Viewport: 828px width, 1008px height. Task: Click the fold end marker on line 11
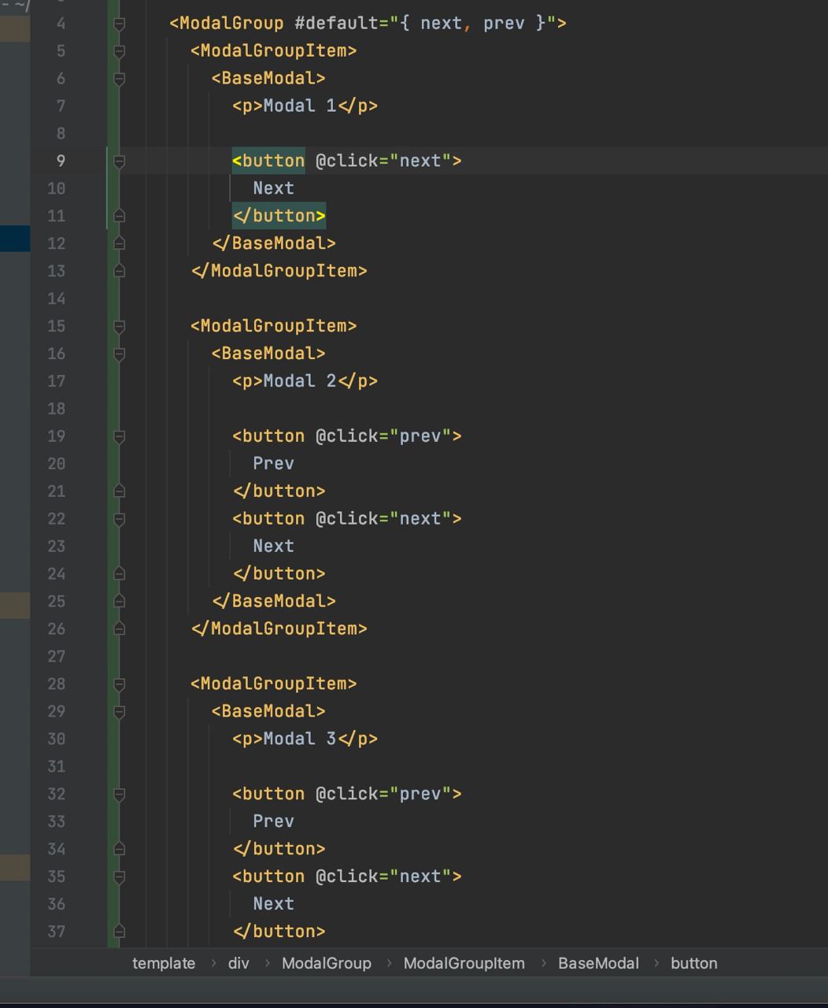tap(119, 215)
